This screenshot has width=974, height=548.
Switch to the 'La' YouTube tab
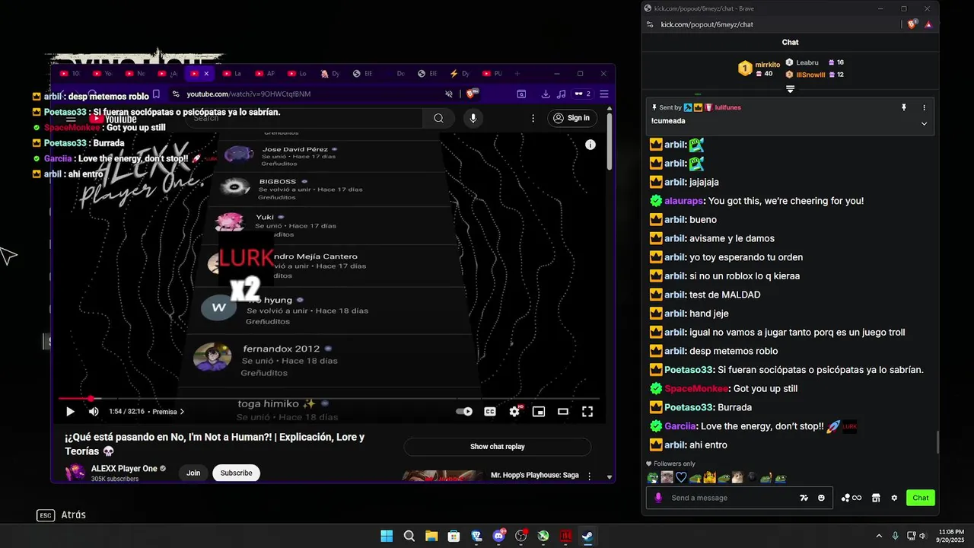[232, 74]
